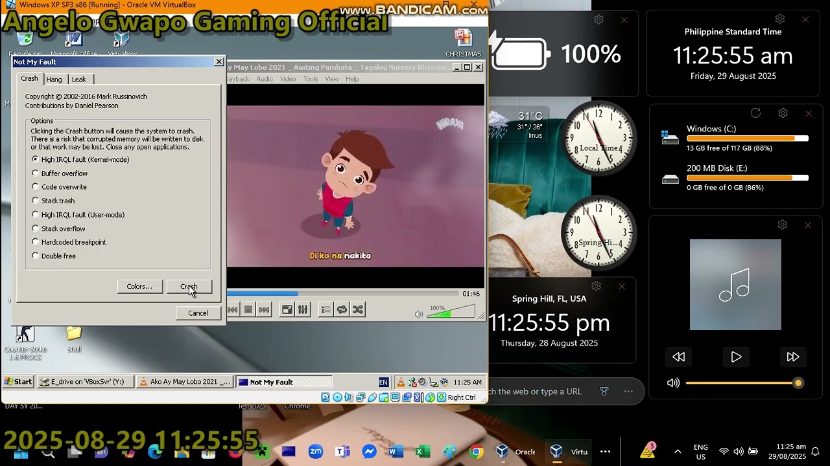Open Word from the Windows taskbar
Screen dimensions: 830x466
396,452
